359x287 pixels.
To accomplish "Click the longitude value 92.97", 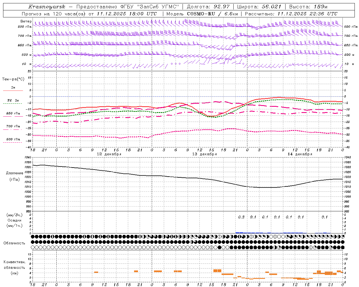I will click(x=222, y=7).
